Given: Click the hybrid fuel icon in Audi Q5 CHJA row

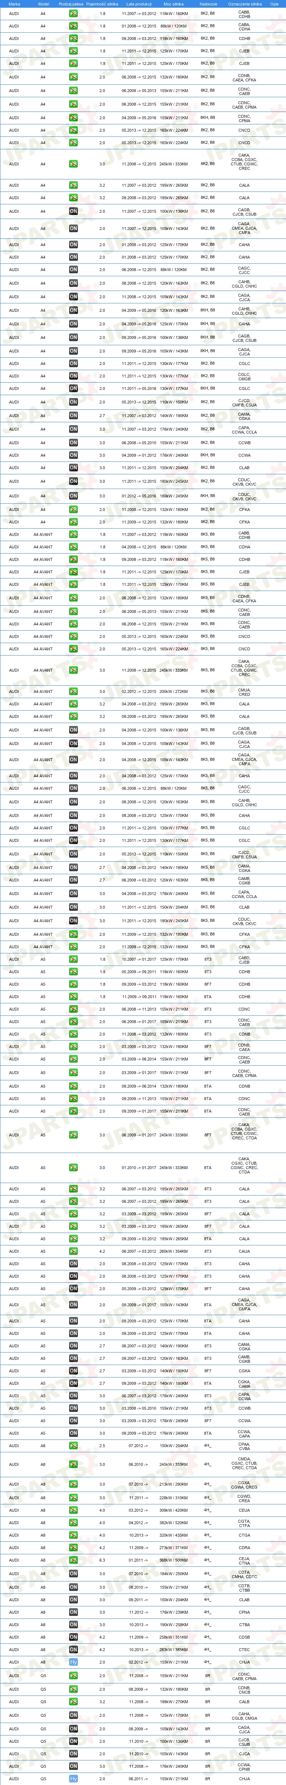Looking at the screenshot, I should 73,1779.
